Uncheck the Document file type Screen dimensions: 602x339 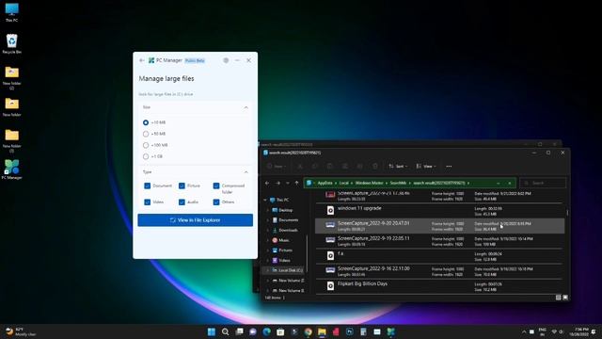click(148, 186)
